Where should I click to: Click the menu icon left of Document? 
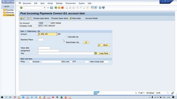click(x=20, y=3)
